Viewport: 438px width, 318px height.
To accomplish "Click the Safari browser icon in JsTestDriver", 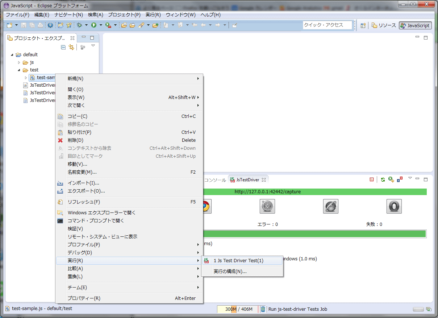I will (267, 206).
